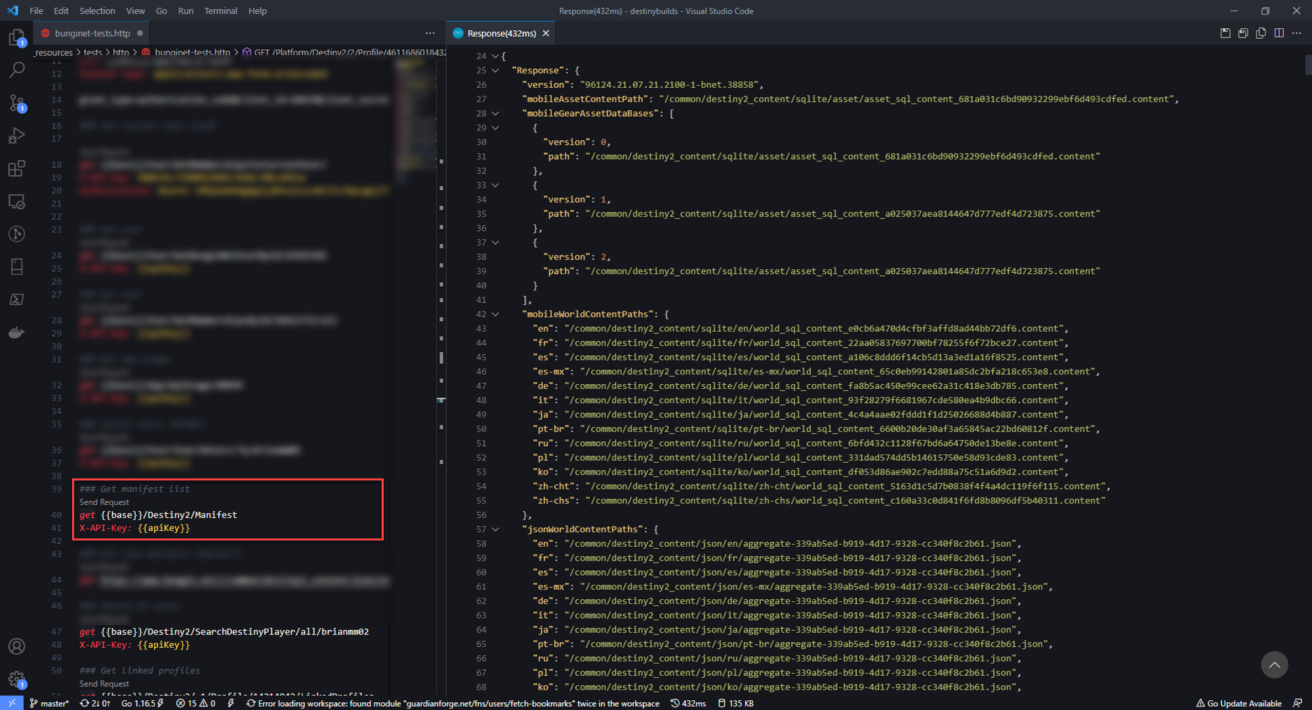
Task: Open the Extensions view
Action: [17, 168]
